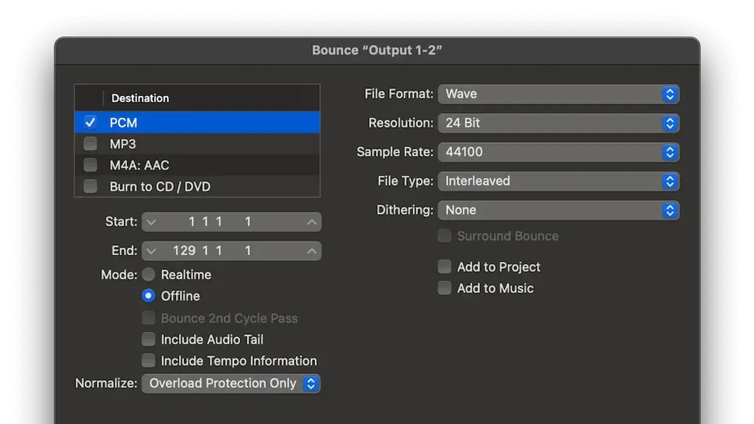This screenshot has height=424, width=754.
Task: Select the MP3 row label in Destination list
Action: tap(123, 144)
